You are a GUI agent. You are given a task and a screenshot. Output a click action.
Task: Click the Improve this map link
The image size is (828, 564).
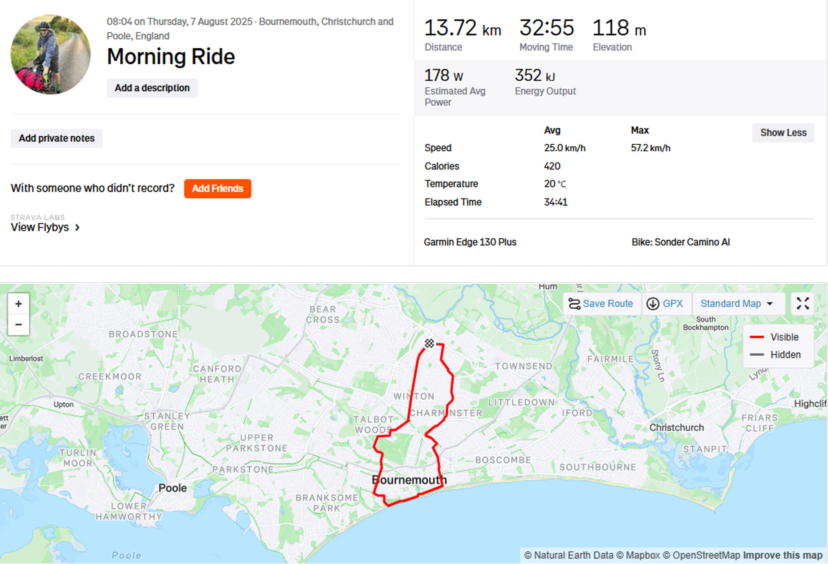[x=782, y=555]
